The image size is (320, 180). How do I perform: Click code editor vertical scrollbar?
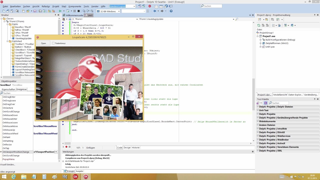pos(254,81)
